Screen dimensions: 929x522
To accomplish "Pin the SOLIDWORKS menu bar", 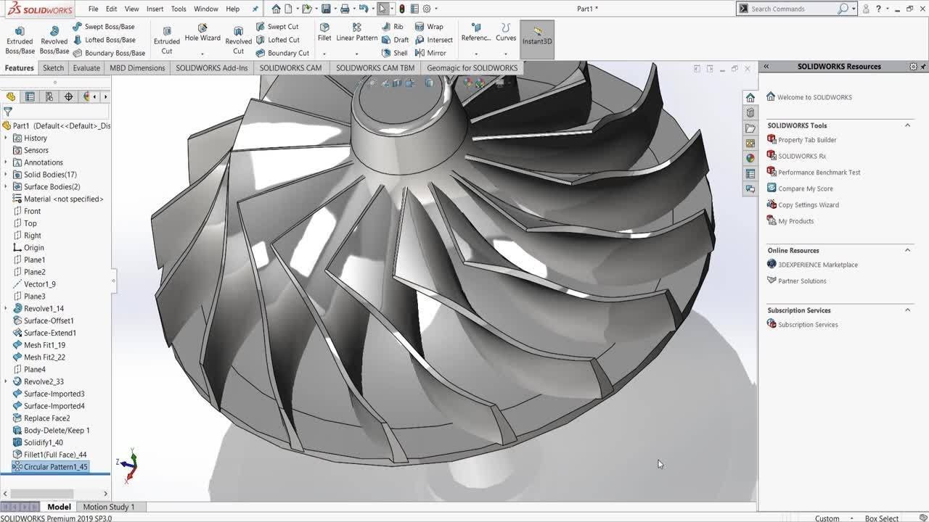I will tap(255, 9).
